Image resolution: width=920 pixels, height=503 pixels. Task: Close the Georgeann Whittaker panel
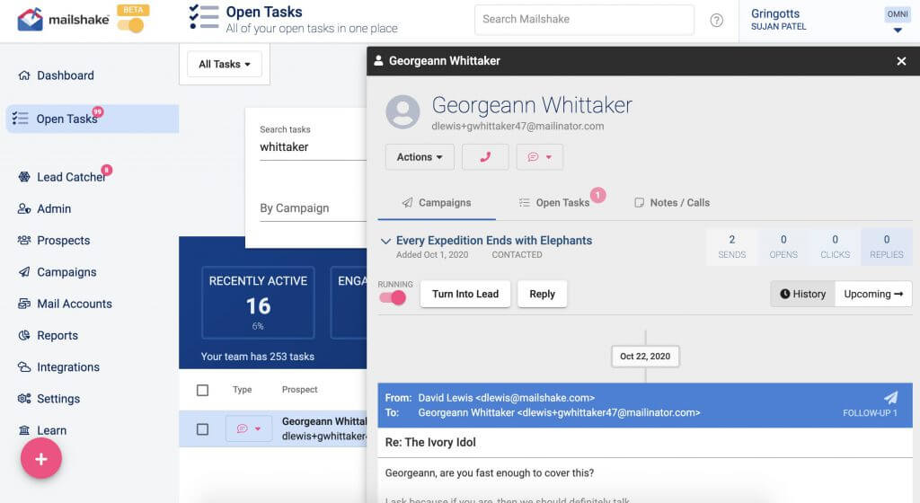coord(901,61)
